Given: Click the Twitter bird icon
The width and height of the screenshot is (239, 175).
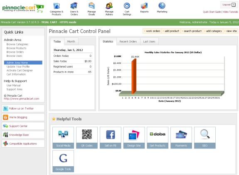Looking at the screenshot, I should coord(5,108).
